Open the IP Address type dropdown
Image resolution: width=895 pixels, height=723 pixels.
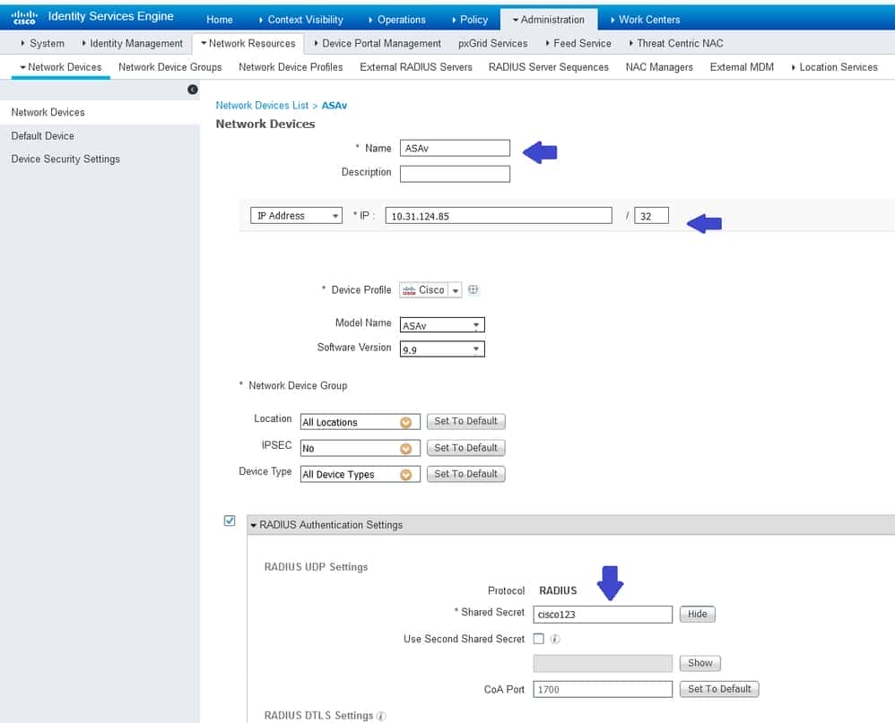pyautogui.click(x=296, y=216)
